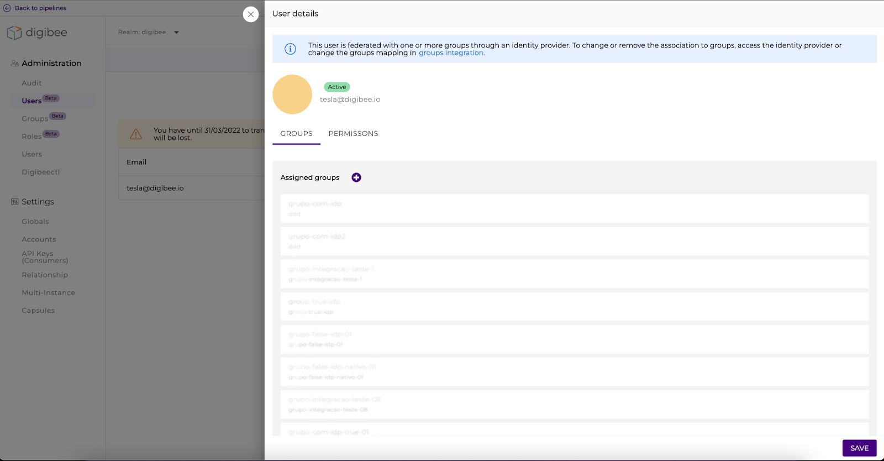Click the Administration section icon
Image resolution: width=884 pixels, height=461 pixels.
[x=14, y=64]
